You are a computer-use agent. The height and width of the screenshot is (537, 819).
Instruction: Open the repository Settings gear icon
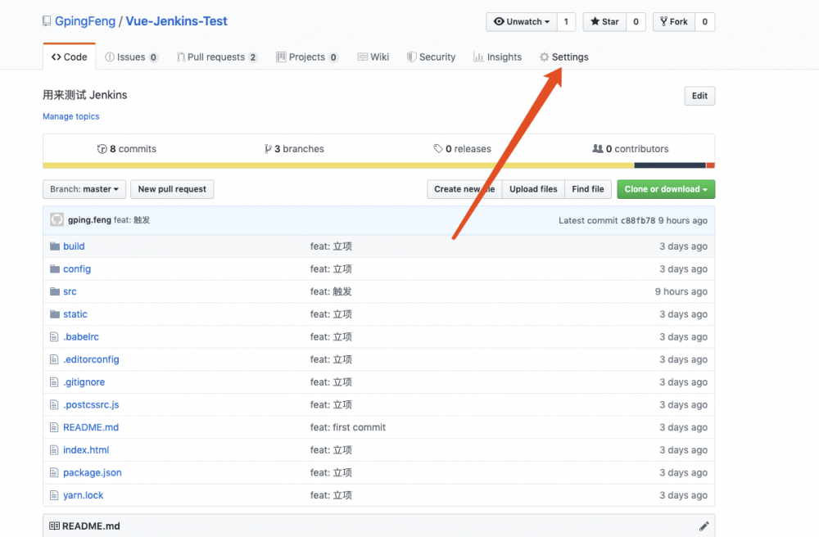pyautogui.click(x=543, y=56)
